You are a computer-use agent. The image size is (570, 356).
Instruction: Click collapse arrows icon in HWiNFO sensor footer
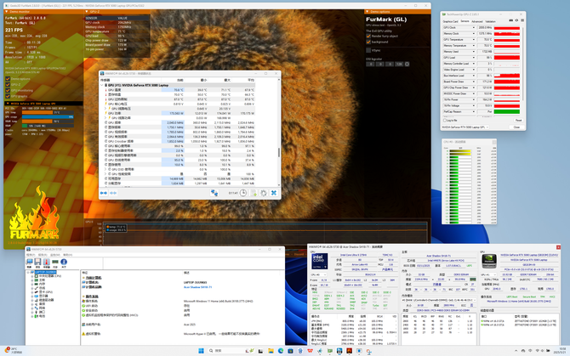coord(113,193)
